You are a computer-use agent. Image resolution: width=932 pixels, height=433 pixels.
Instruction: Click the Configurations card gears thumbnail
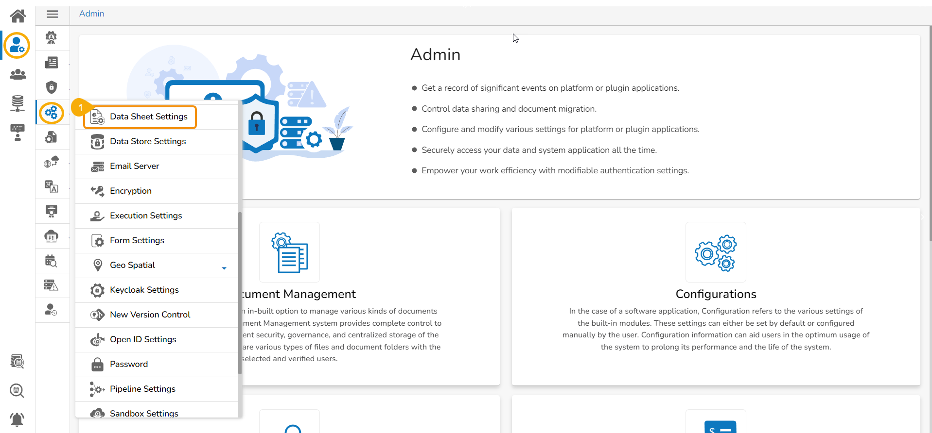coord(716,252)
